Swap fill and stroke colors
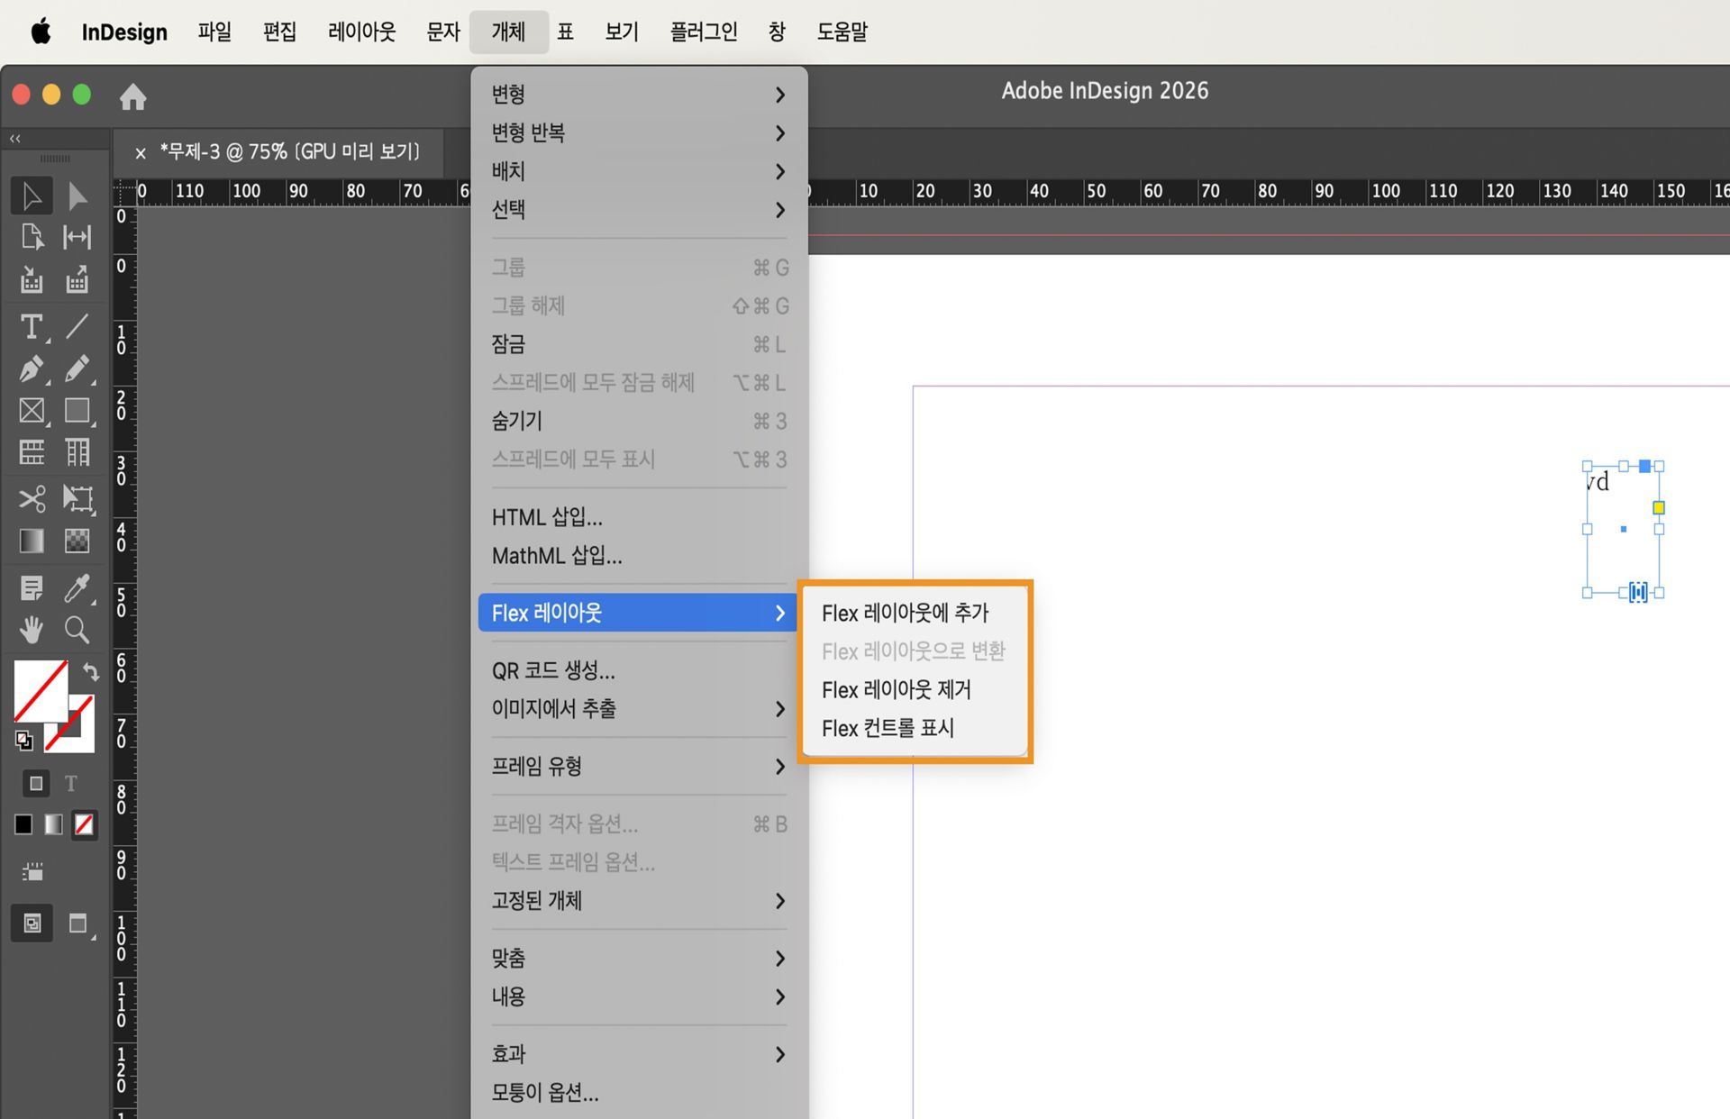The height and width of the screenshot is (1119, 1730). point(89,672)
